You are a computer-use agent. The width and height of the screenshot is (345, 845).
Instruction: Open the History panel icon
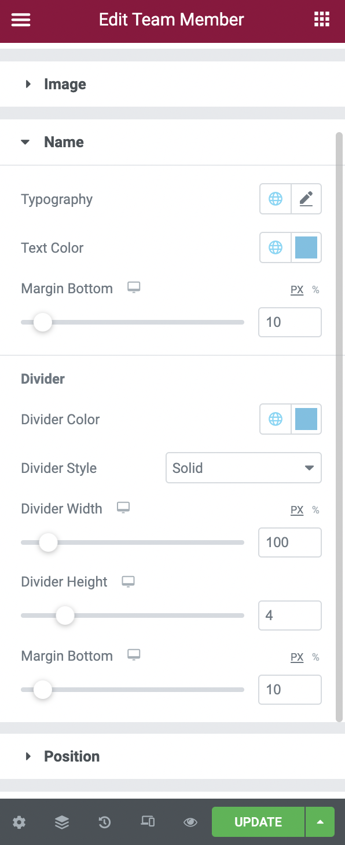pos(104,822)
